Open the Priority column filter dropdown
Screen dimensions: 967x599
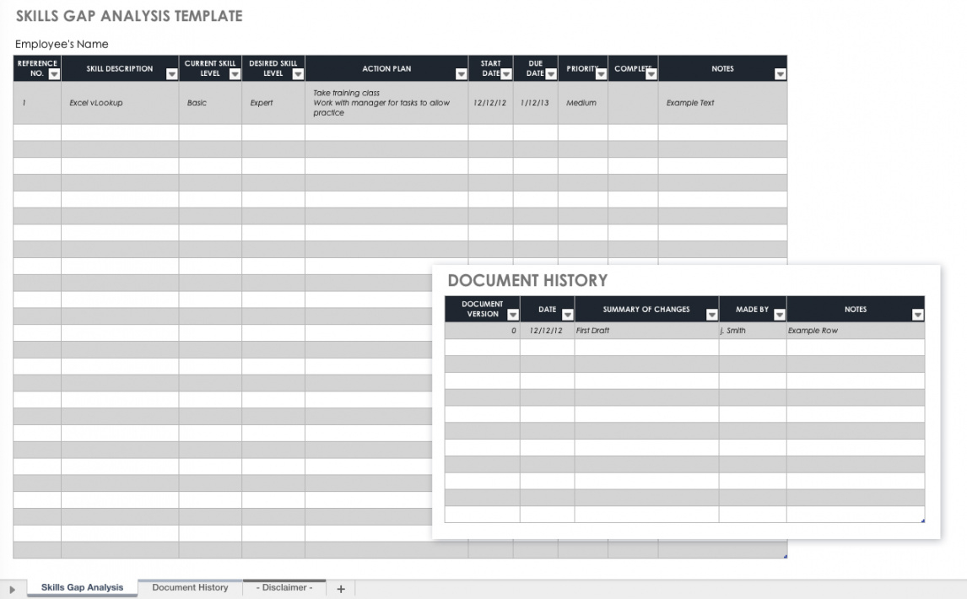[x=602, y=74]
